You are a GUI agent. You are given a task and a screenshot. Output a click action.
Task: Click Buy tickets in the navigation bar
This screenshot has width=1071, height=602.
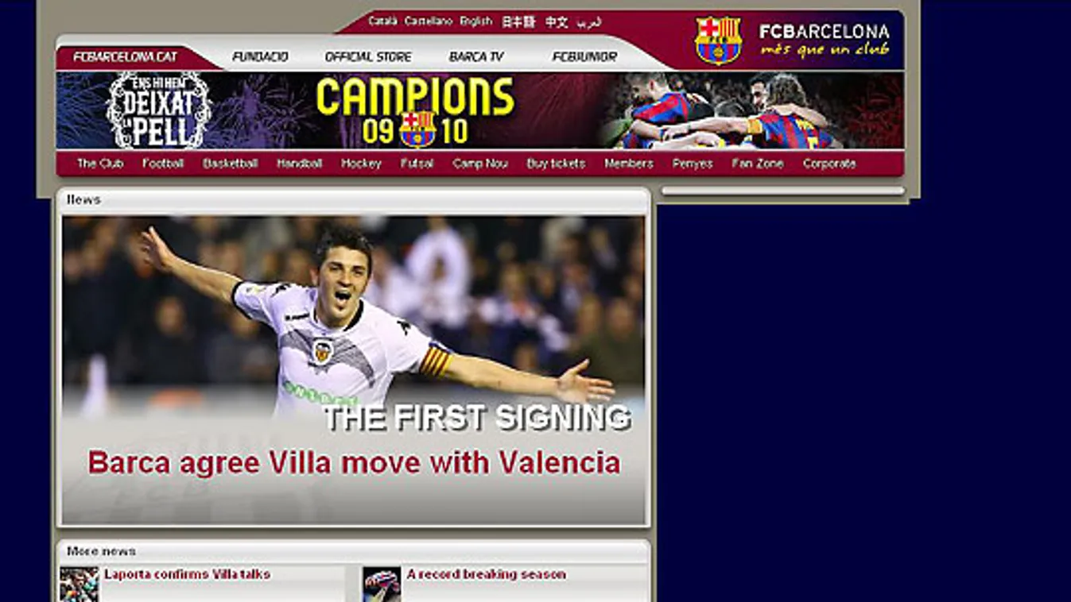click(556, 164)
